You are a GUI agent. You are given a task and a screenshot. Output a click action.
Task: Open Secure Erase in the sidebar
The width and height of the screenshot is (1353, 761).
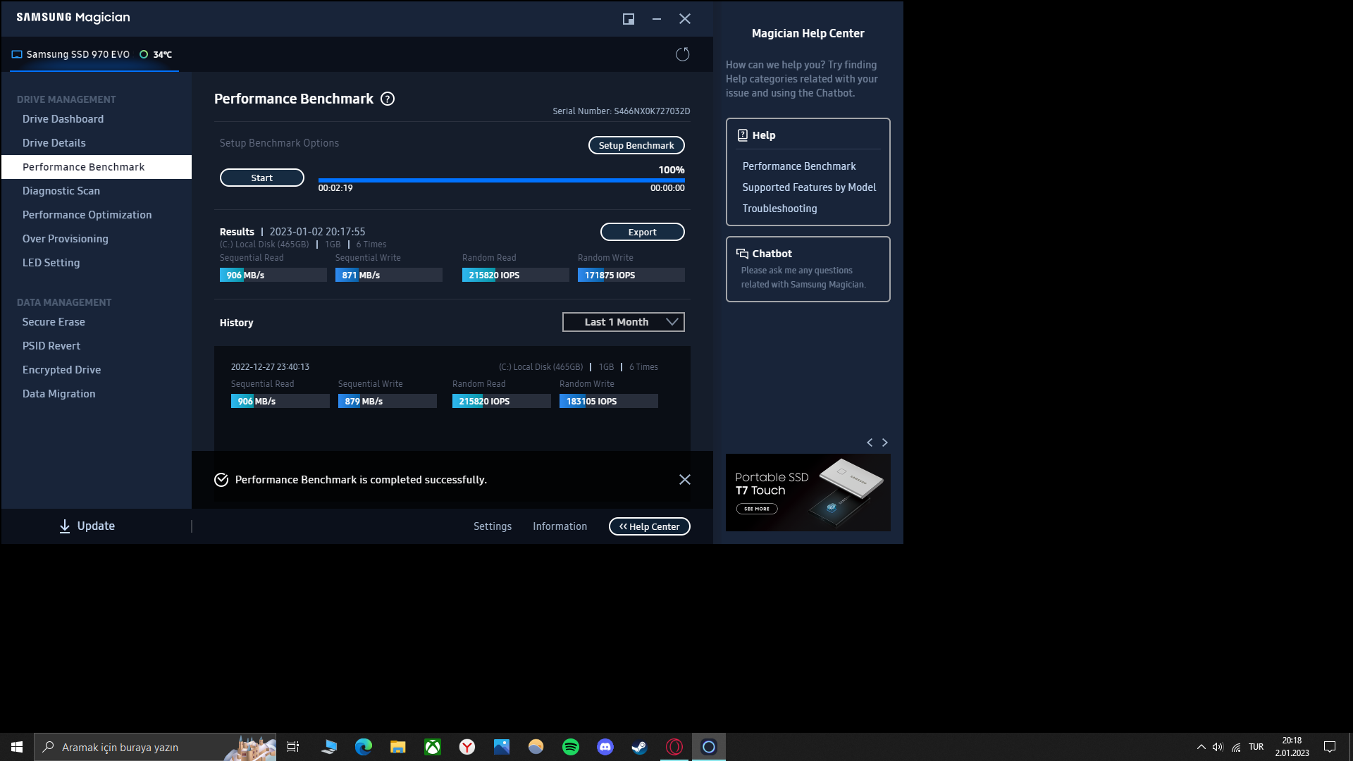tap(54, 322)
